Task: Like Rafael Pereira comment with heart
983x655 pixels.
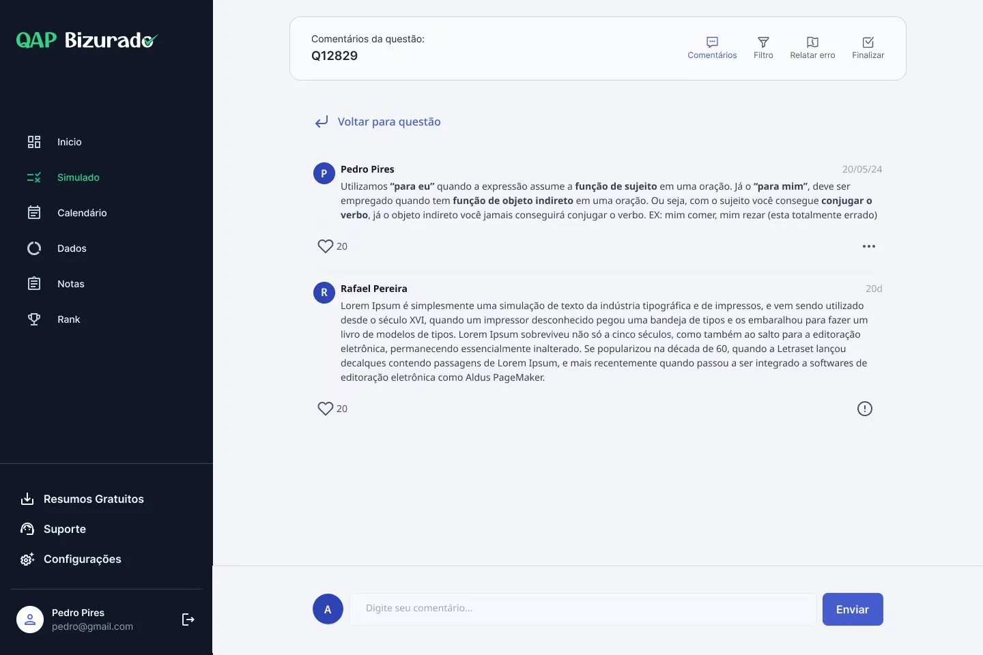Action: point(325,409)
